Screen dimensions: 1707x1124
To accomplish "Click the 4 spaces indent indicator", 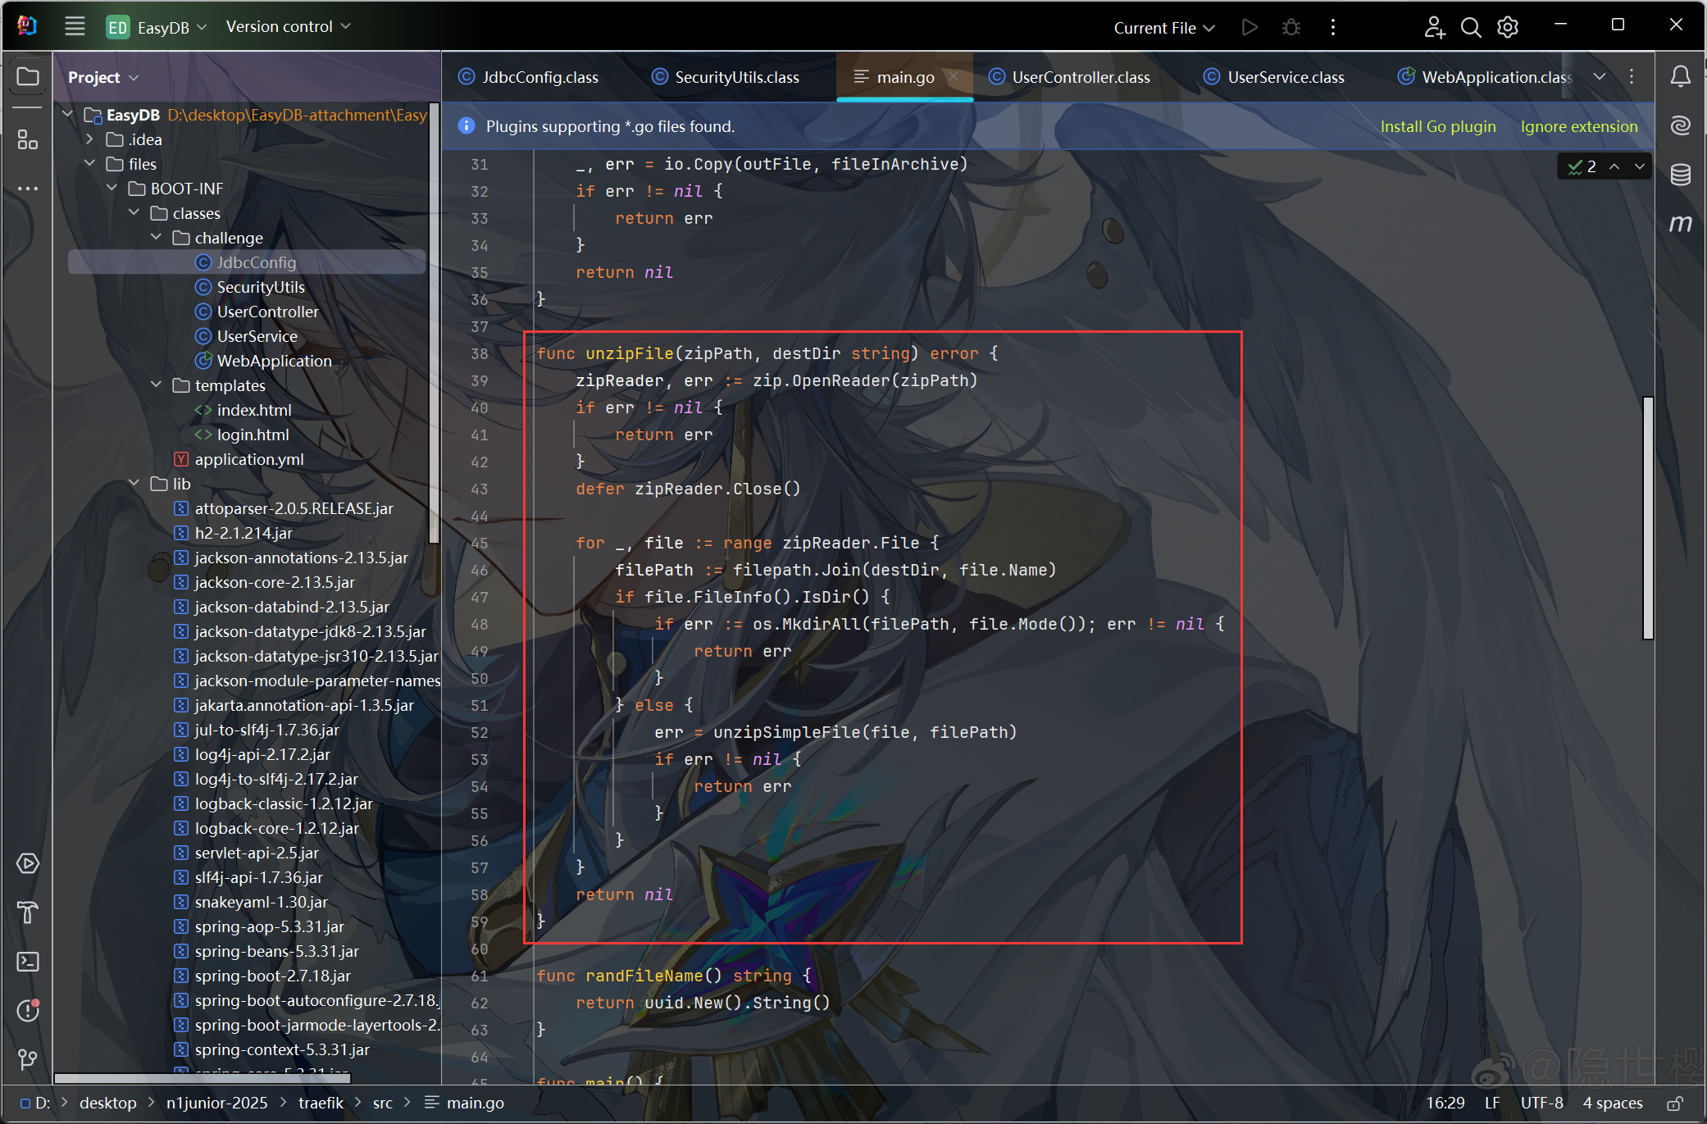I will 1613,1104.
